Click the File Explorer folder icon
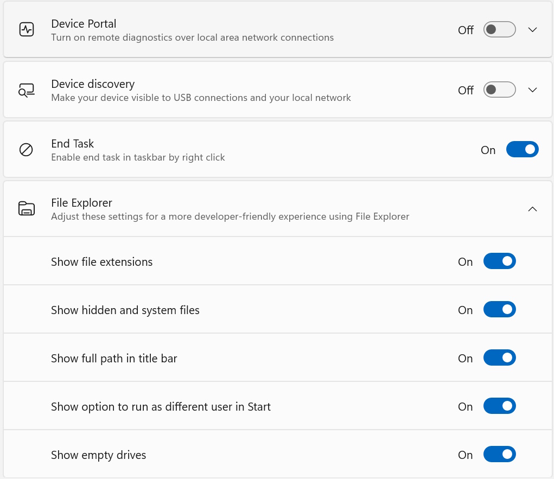 tap(26, 208)
